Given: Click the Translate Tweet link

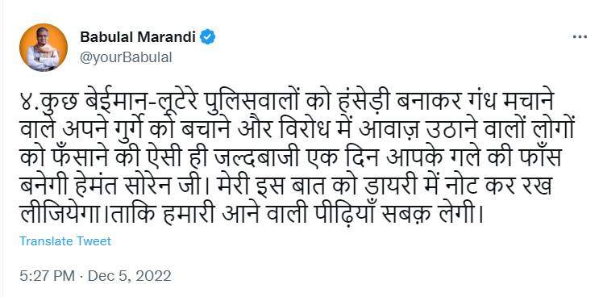Looking at the screenshot, I should (65, 241).
